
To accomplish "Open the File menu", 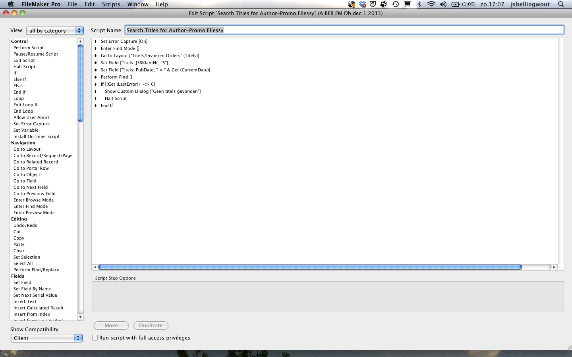I will point(72,4).
